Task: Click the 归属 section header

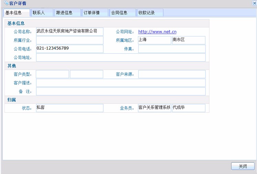Action: click(107, 100)
